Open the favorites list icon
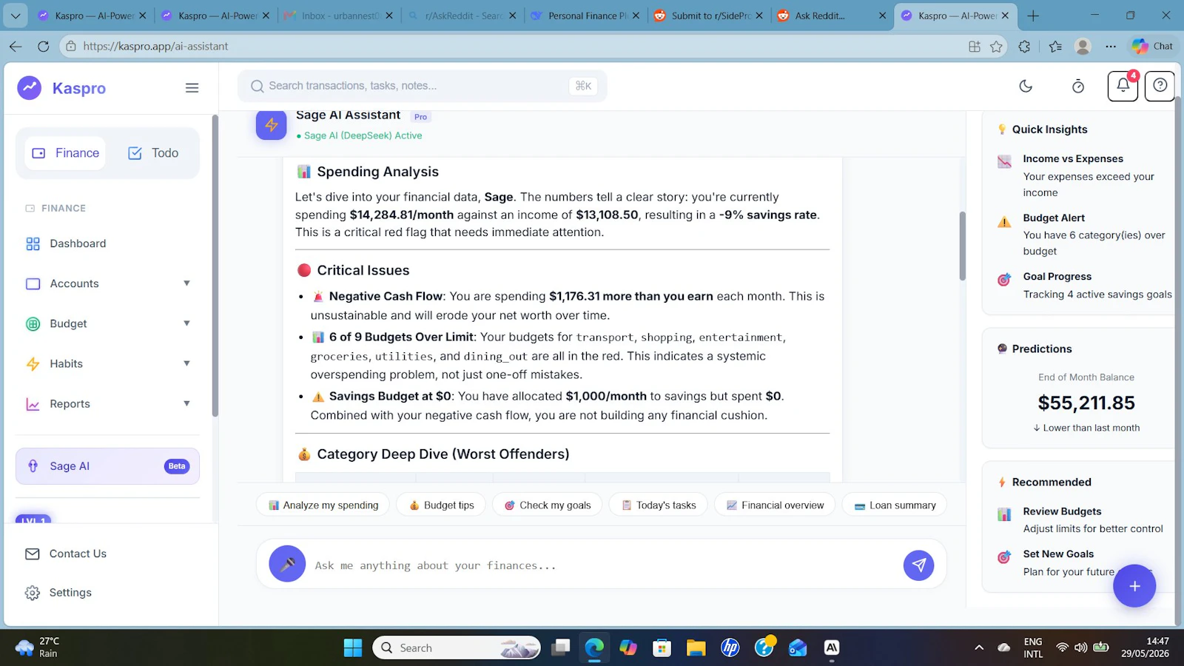1184x666 pixels. click(1055, 47)
